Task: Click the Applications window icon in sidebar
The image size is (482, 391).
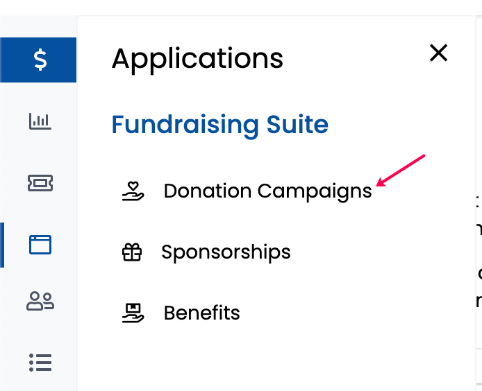Action: (40, 245)
